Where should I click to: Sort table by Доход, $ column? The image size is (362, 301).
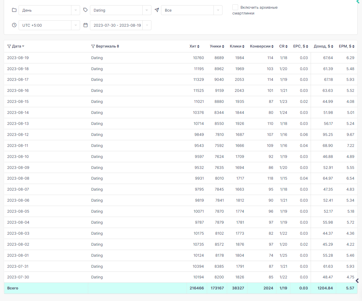pyautogui.click(x=323, y=46)
